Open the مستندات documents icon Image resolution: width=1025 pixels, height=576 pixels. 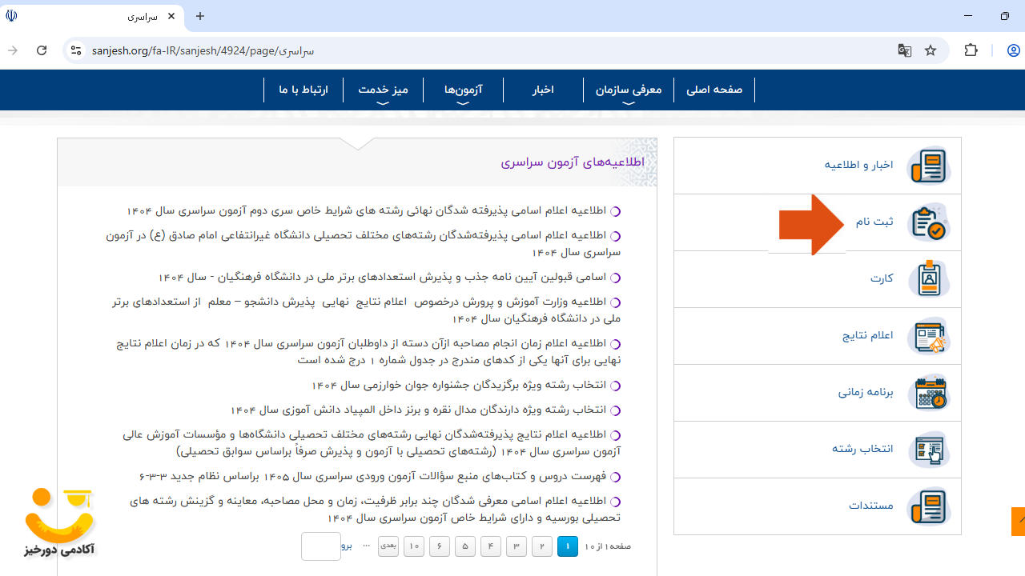[929, 506]
